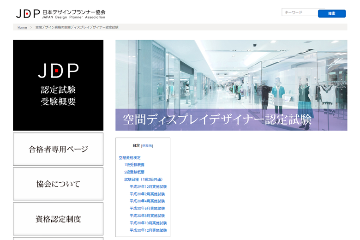Screen dimensions: 360x240
Task: Open the last 平成30年12月実施試験 link
Action: pyautogui.click(x=148, y=230)
